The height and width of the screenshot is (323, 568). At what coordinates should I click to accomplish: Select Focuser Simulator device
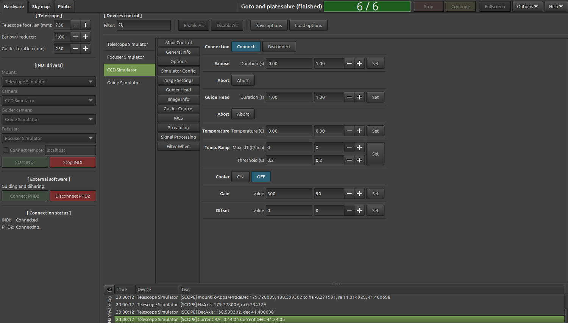pyautogui.click(x=130, y=57)
